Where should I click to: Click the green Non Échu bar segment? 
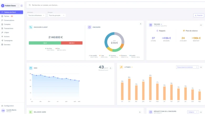coord(45,43)
